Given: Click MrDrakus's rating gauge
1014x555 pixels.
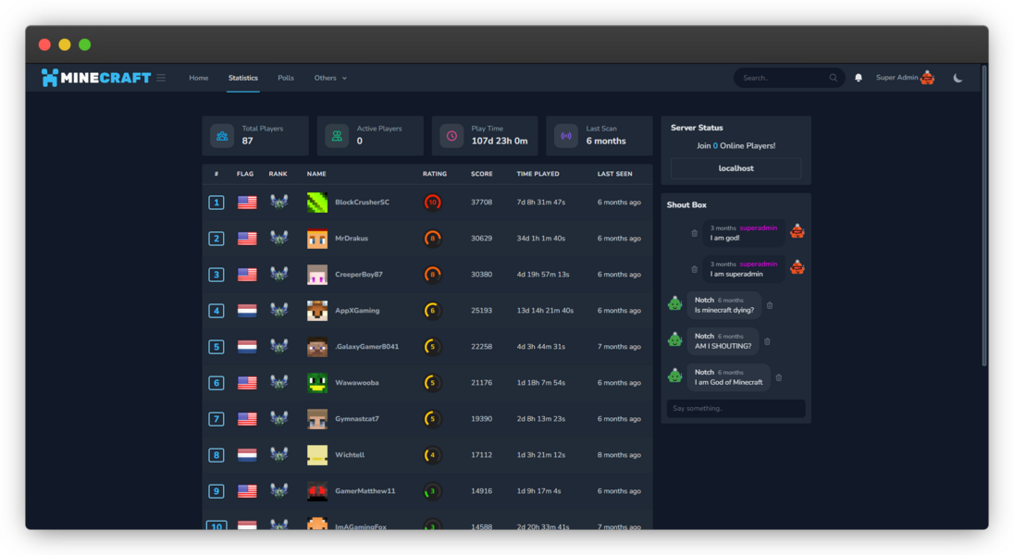Looking at the screenshot, I should pos(432,238).
